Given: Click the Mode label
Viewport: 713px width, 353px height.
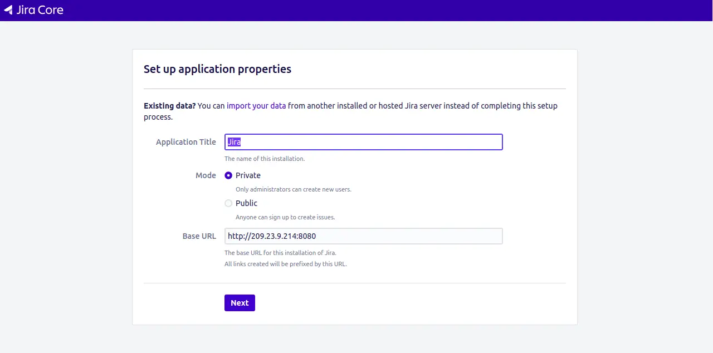Looking at the screenshot, I should [206, 175].
